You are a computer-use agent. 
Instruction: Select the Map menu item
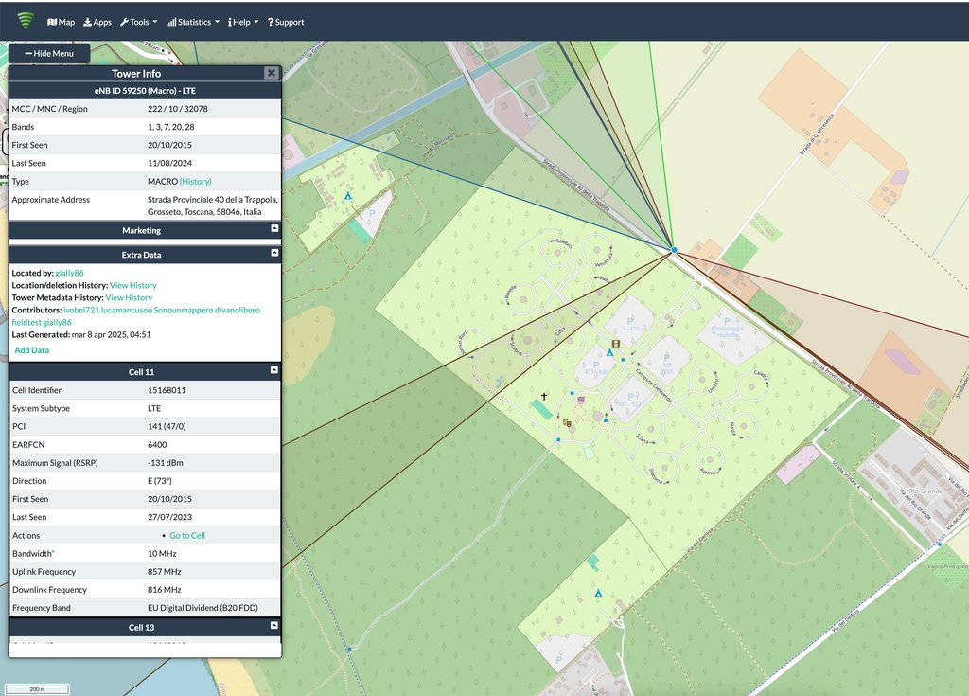tap(61, 22)
